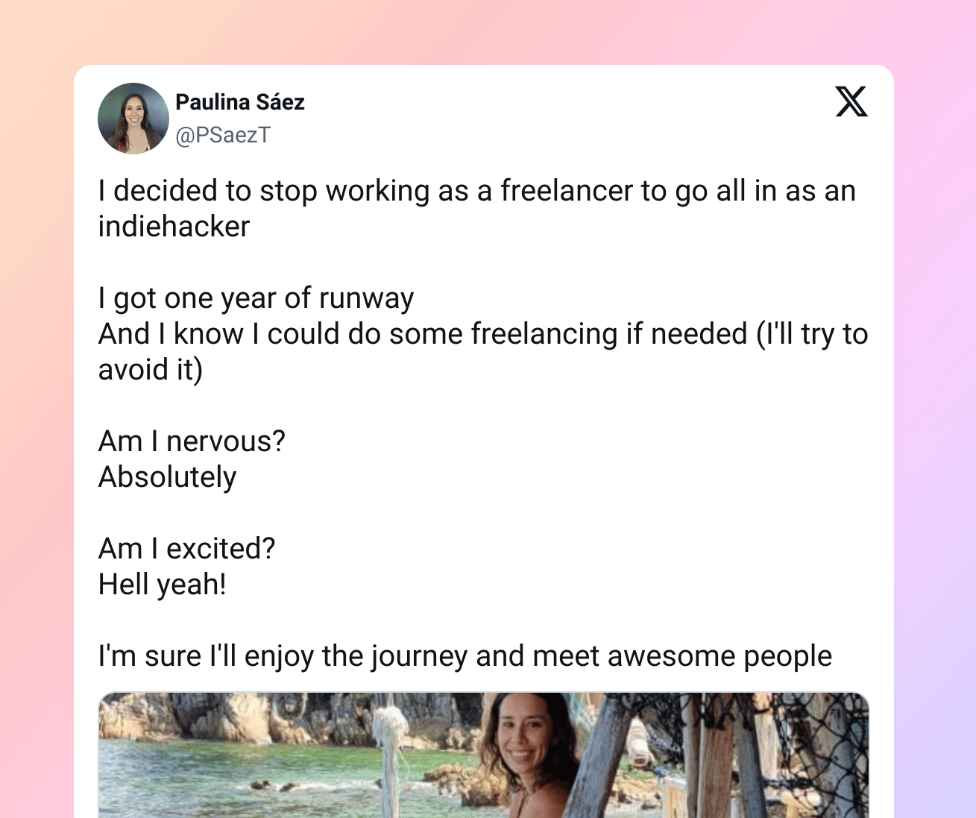This screenshot has height=818, width=976.
Task: Click the "And I know I could" sentence
Action: [x=483, y=334]
